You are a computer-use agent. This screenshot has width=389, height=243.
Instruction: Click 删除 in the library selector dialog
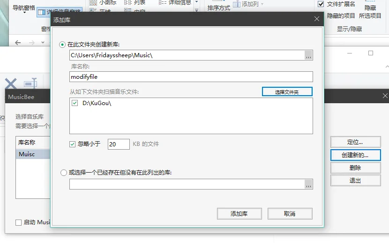[355, 168]
